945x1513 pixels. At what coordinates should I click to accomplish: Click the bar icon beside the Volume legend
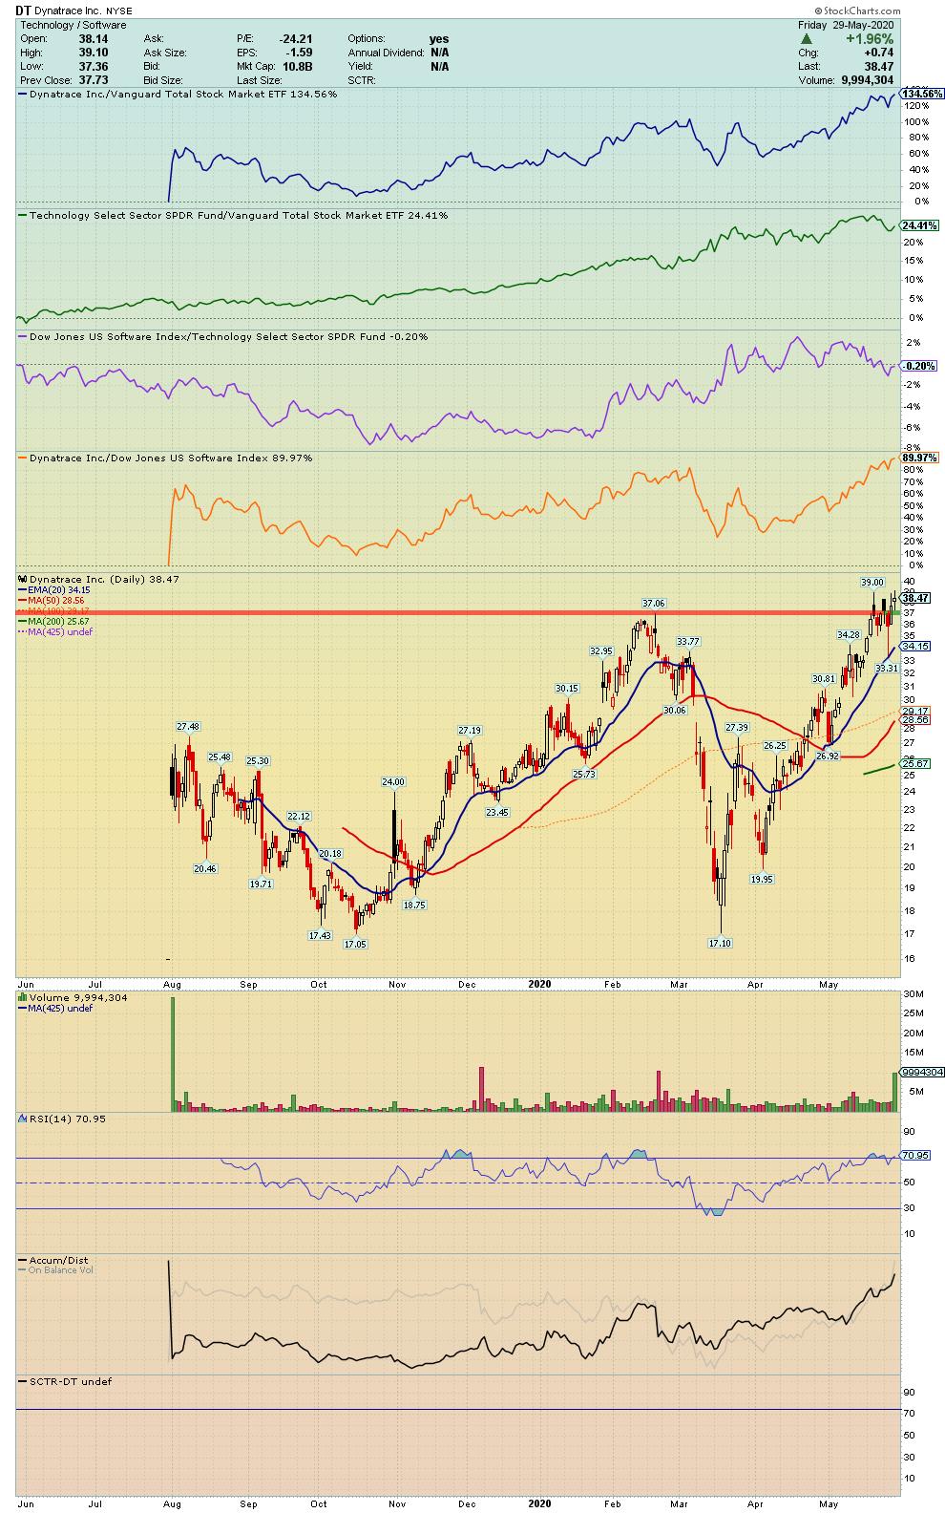[x=23, y=997]
